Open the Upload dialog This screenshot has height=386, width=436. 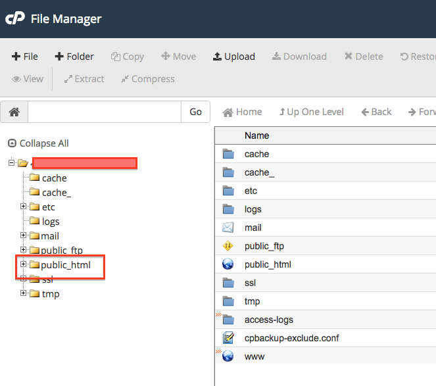(233, 57)
